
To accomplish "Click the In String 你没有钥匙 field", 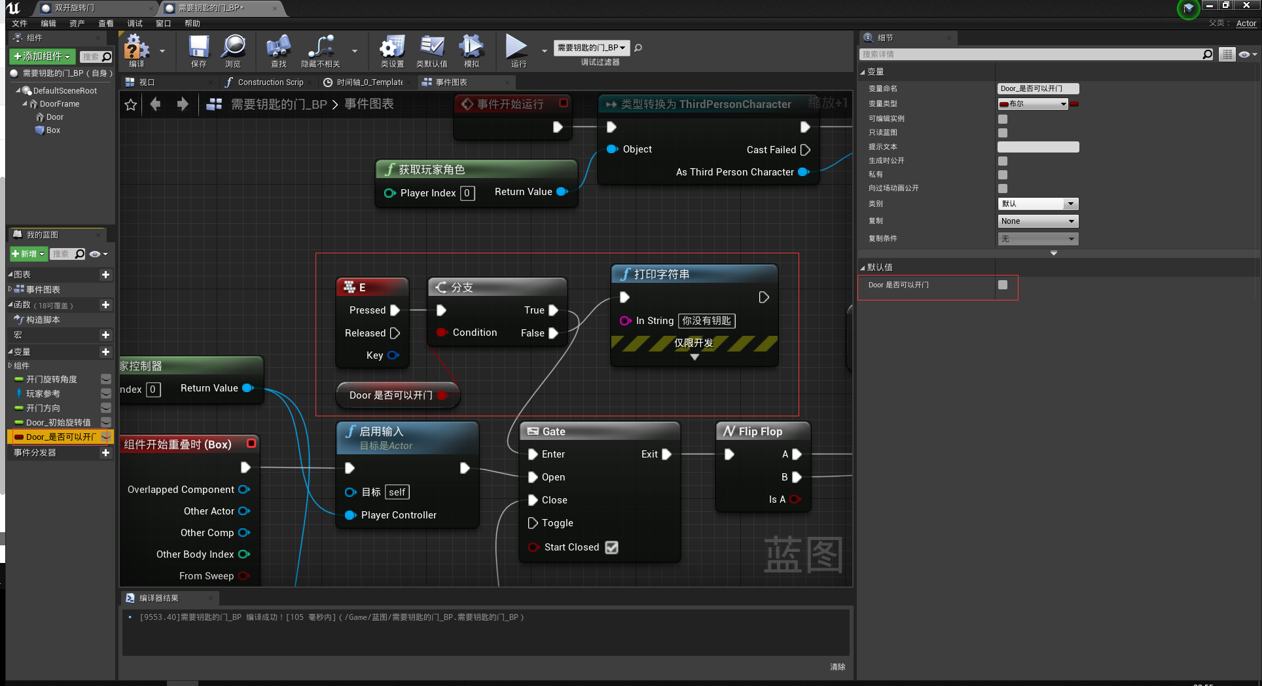I will (x=706, y=321).
